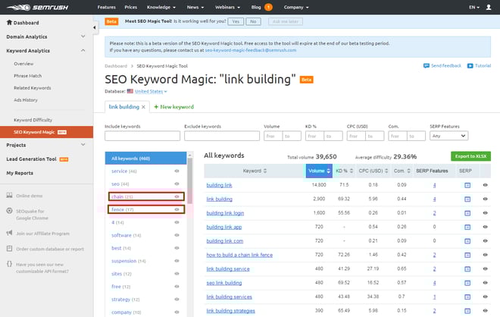This screenshot has height=317, width=500.
Task: Toggle eye icon for the 'software' group
Action: click(x=177, y=234)
